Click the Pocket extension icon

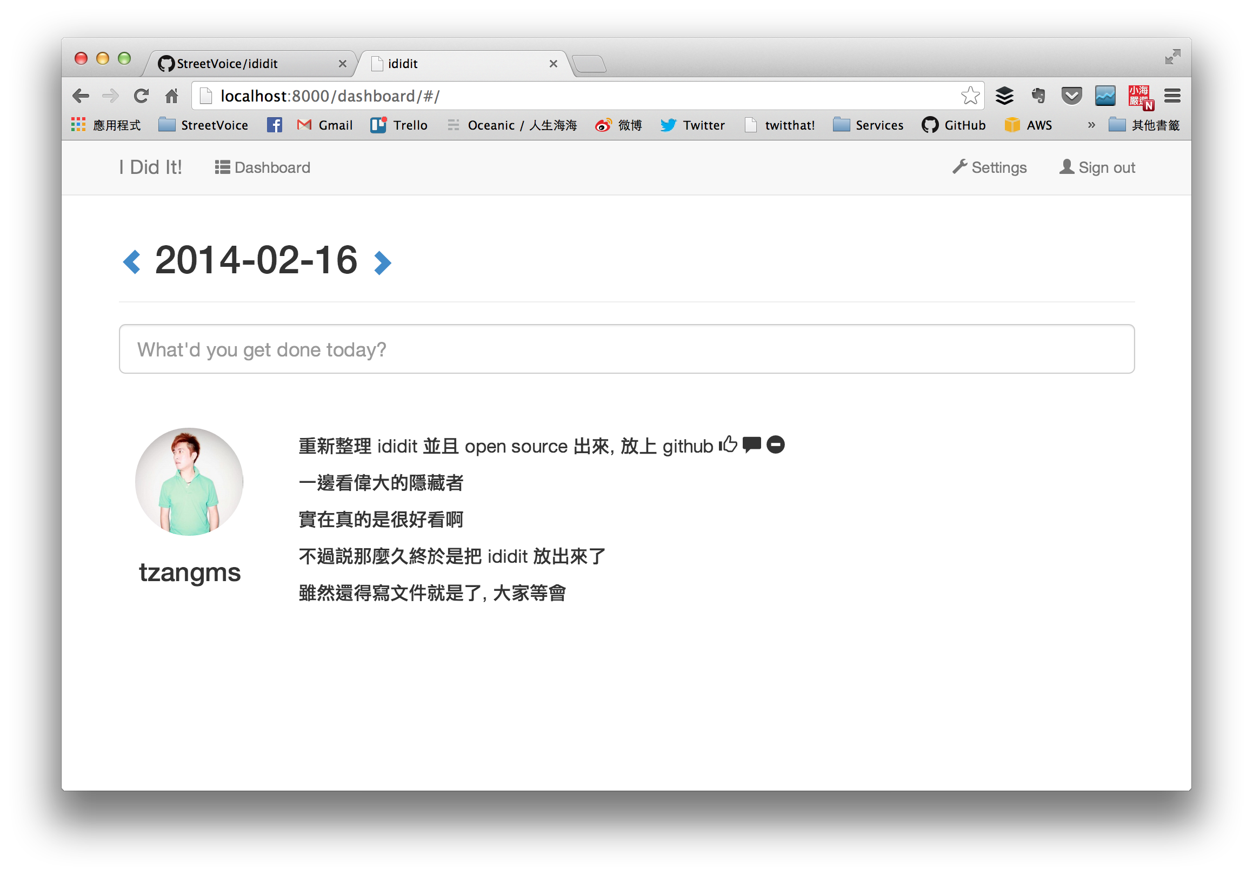pos(1071,96)
